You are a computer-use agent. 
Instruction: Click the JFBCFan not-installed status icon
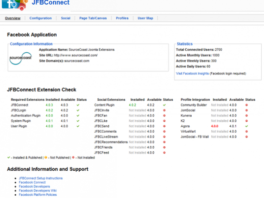coord(164,116)
